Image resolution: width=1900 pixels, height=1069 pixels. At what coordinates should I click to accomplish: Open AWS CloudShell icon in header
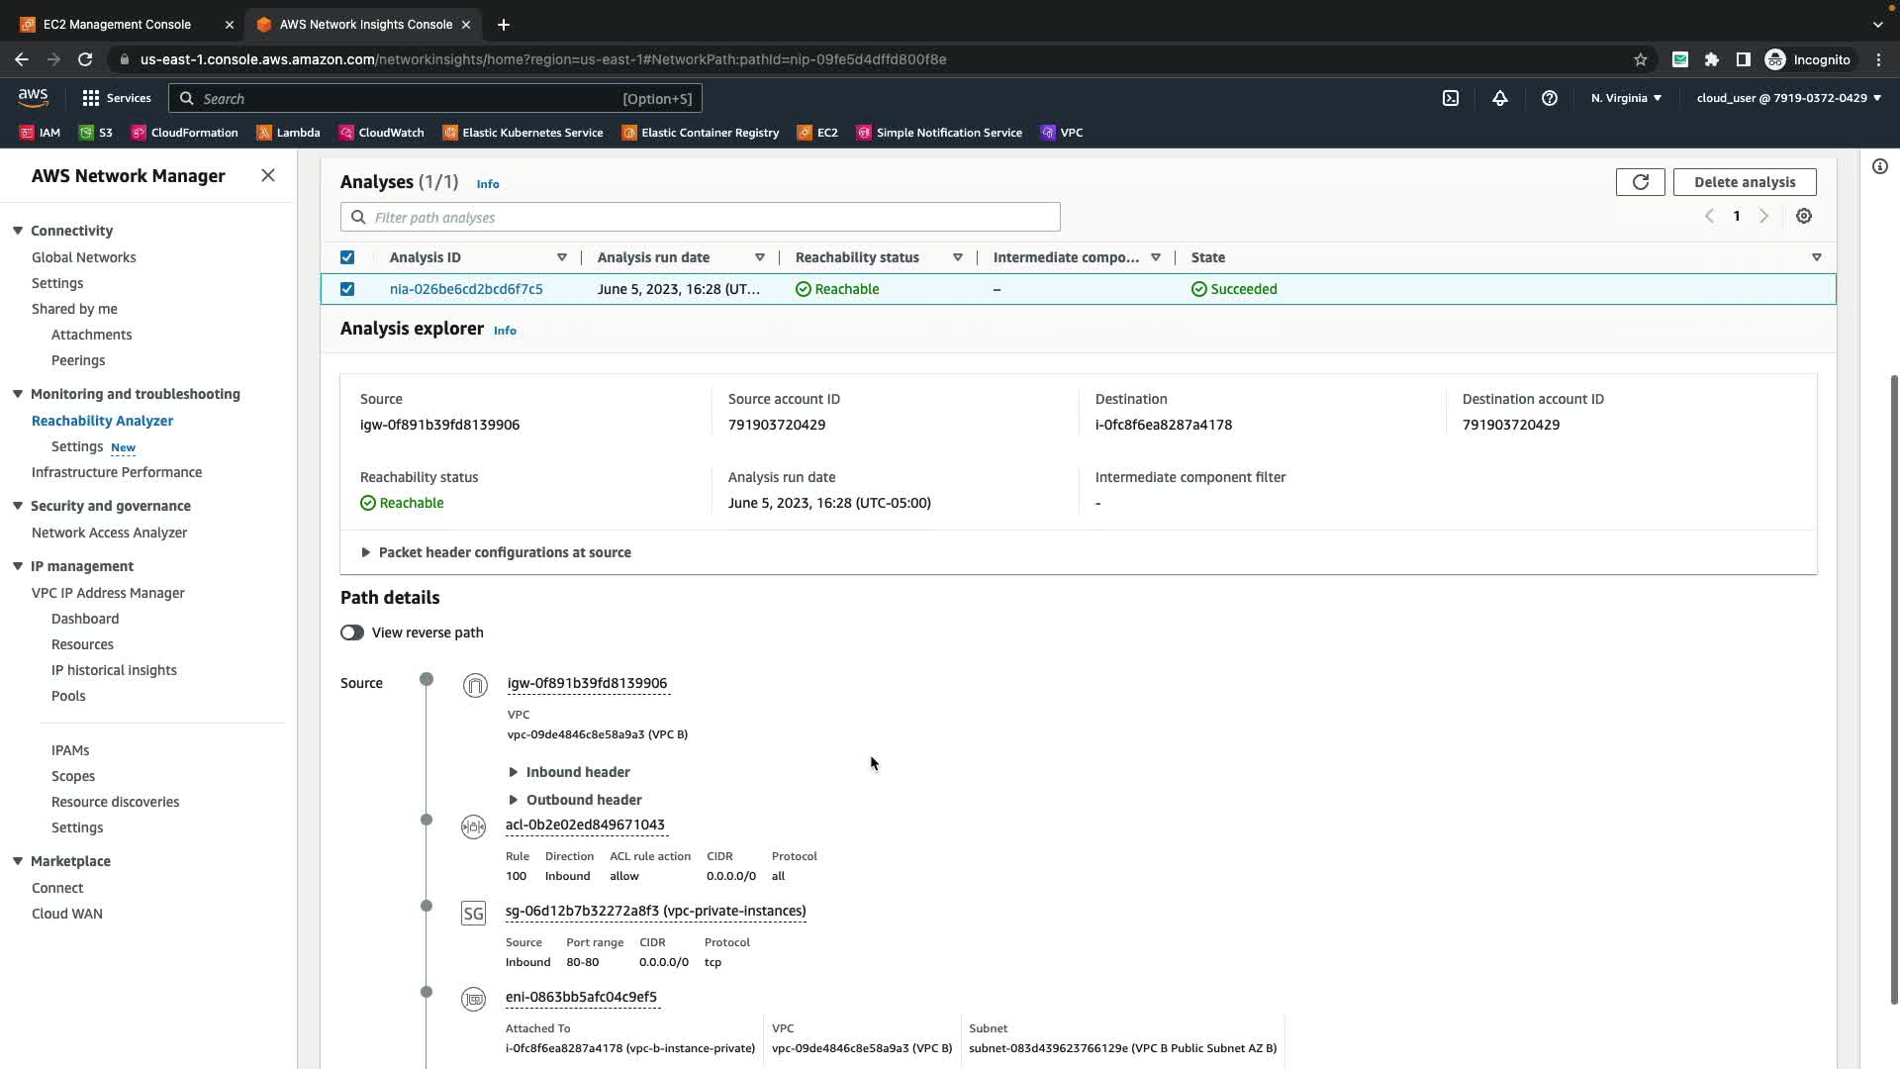pyautogui.click(x=1450, y=98)
